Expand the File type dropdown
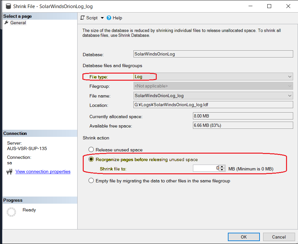 289,77
